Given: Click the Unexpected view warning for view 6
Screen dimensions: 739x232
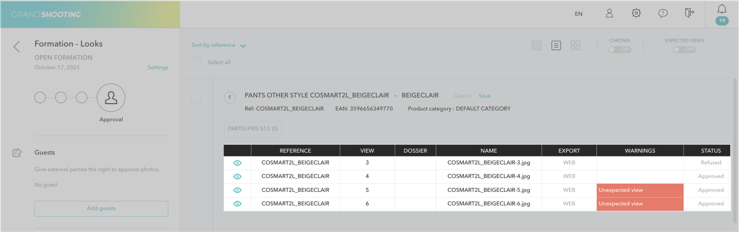Looking at the screenshot, I should click(640, 204).
